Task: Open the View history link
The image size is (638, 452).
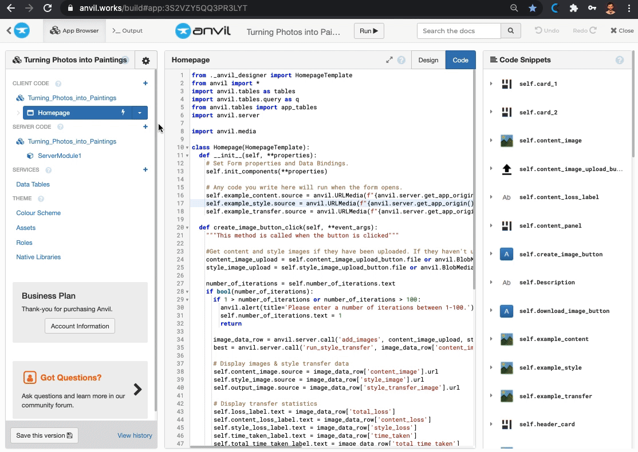Action: coord(134,435)
